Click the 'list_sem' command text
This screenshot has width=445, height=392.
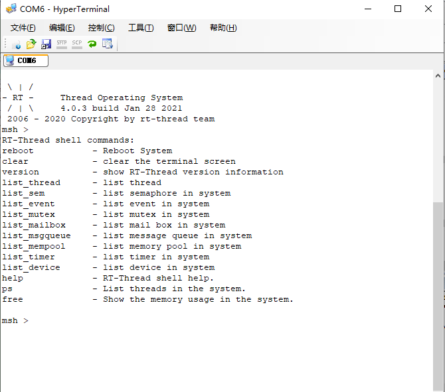23,193
